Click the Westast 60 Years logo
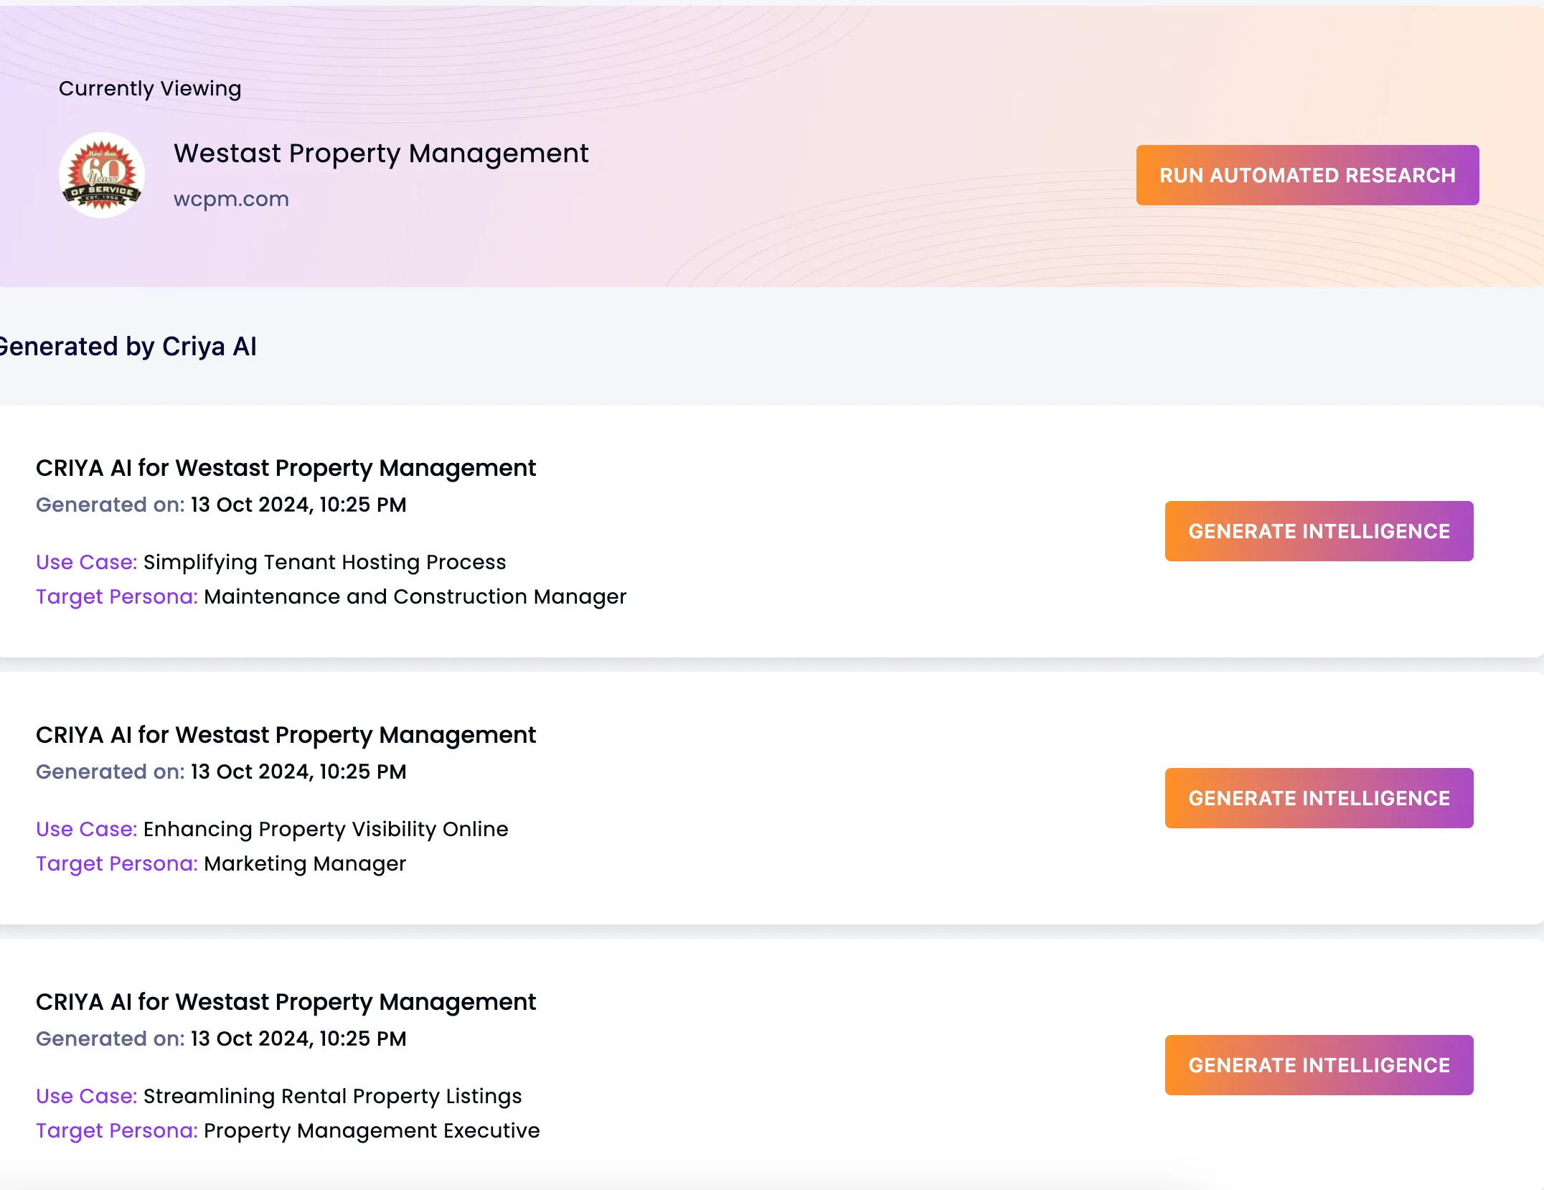The image size is (1544, 1190). pyautogui.click(x=102, y=174)
